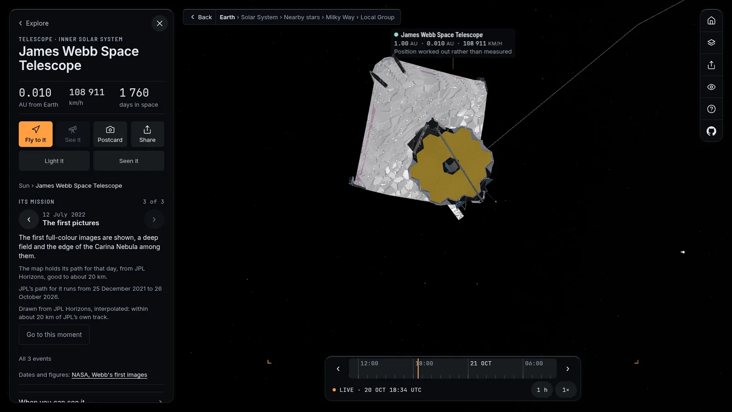
Task: Click the Share button in info panel
Action: [147, 134]
